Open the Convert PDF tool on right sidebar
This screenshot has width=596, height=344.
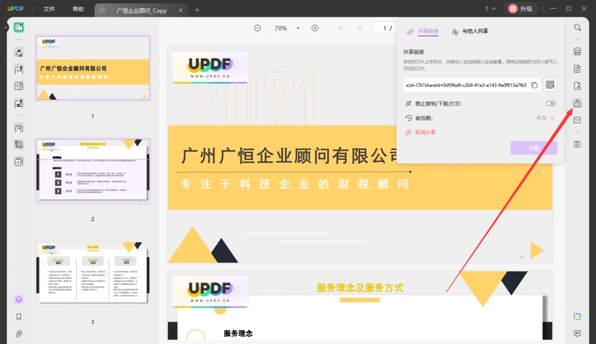[x=577, y=69]
